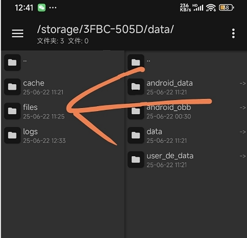Tap the android_data folder icon
The image size is (247, 238).
(136, 87)
